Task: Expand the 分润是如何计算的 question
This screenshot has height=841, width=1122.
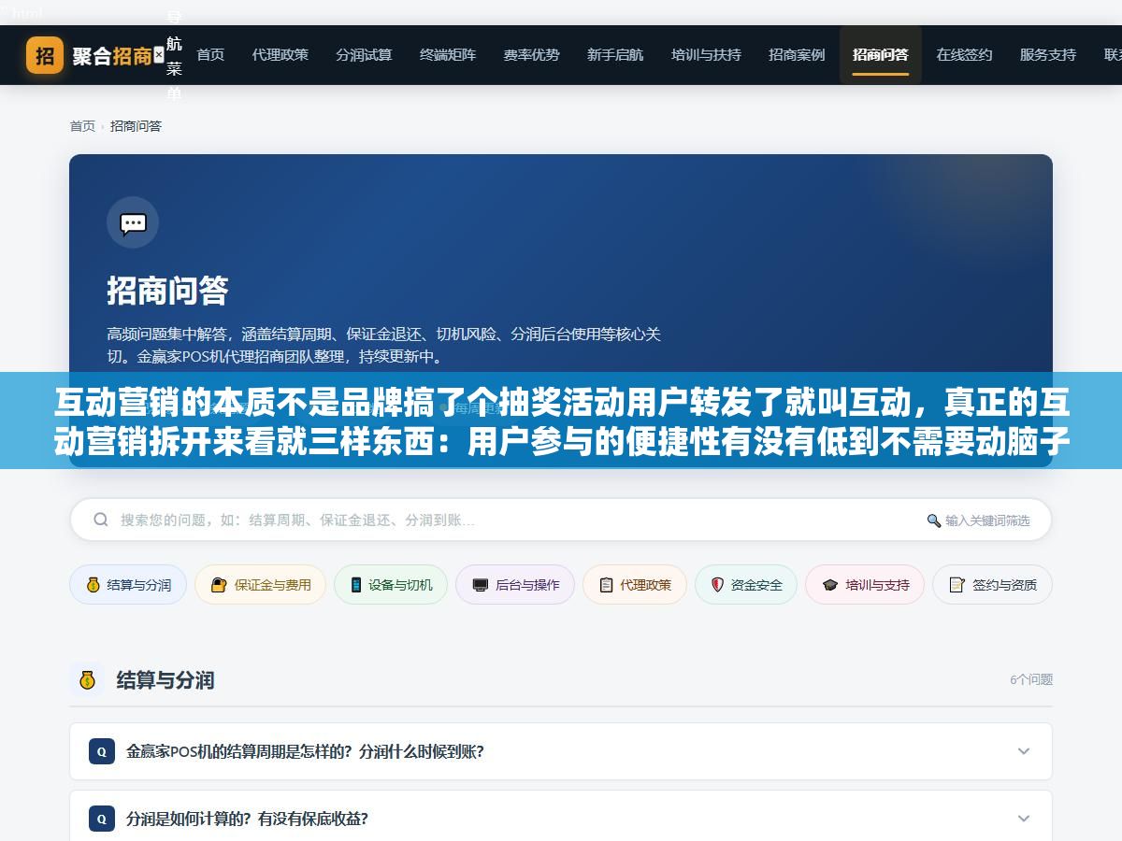Action: coord(561,819)
